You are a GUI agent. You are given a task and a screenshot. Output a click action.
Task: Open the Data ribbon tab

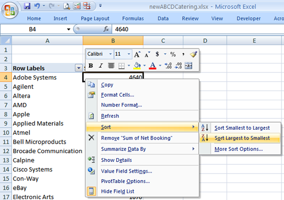click(163, 19)
